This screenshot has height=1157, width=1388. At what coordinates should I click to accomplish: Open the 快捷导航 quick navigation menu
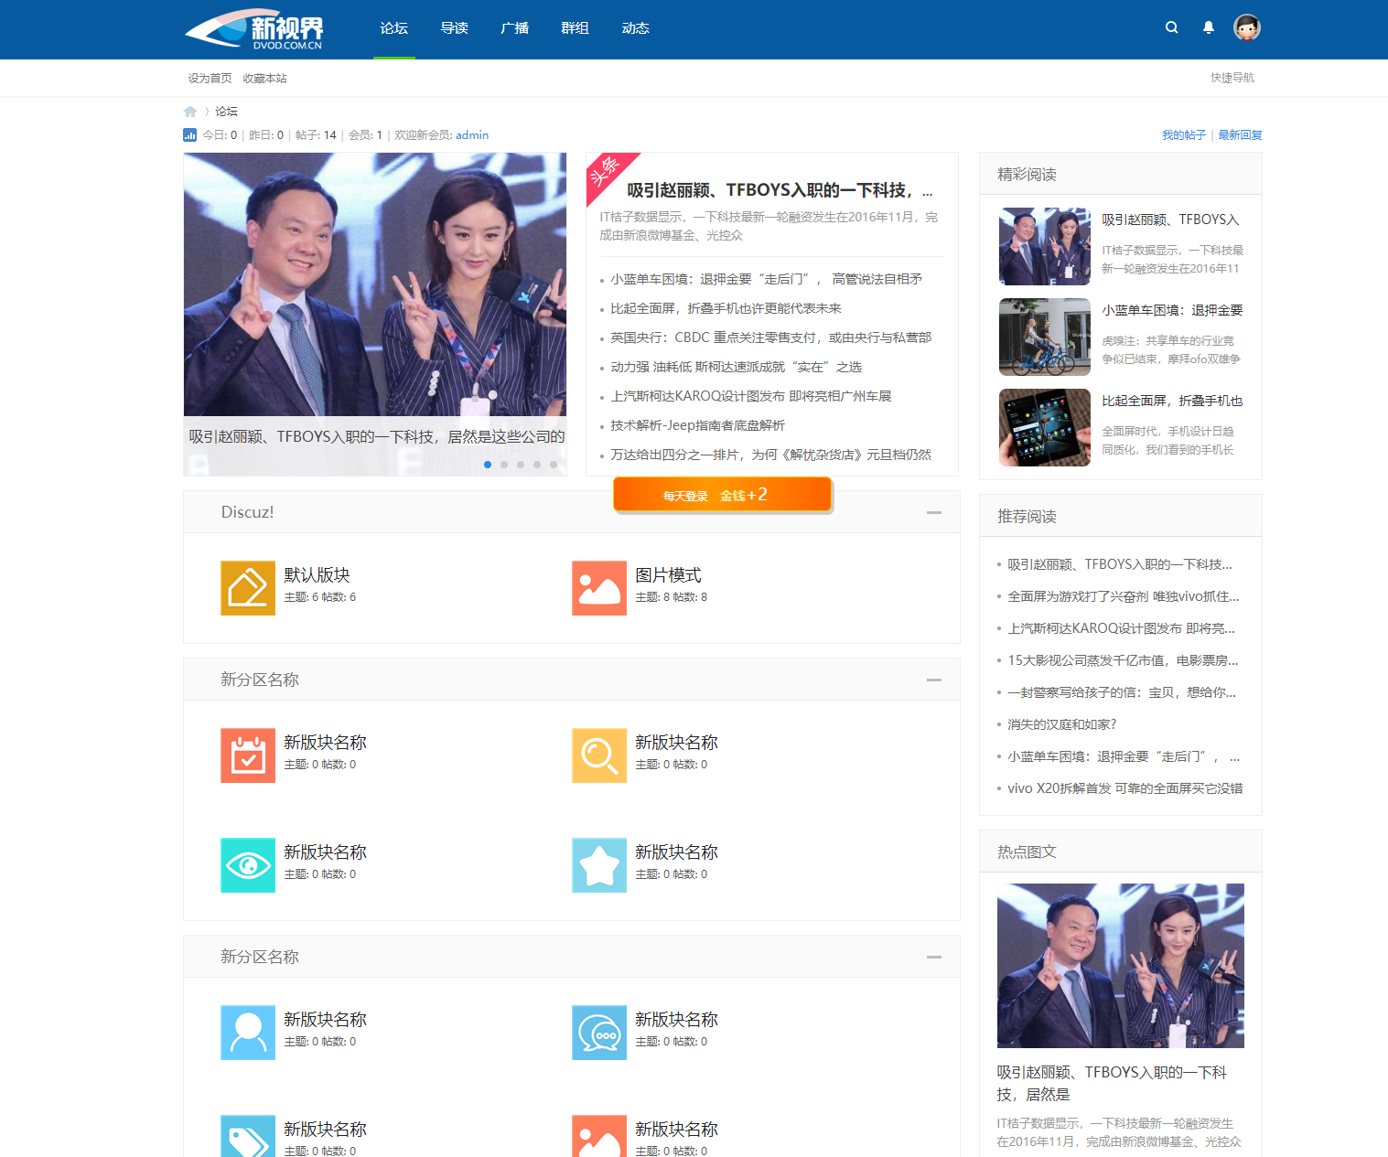[1232, 78]
